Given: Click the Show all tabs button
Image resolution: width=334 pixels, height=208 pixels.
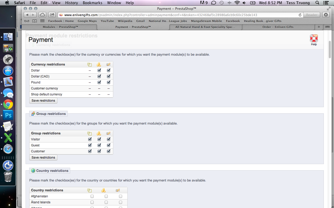Looking at the screenshot, I should tap(327, 27).
